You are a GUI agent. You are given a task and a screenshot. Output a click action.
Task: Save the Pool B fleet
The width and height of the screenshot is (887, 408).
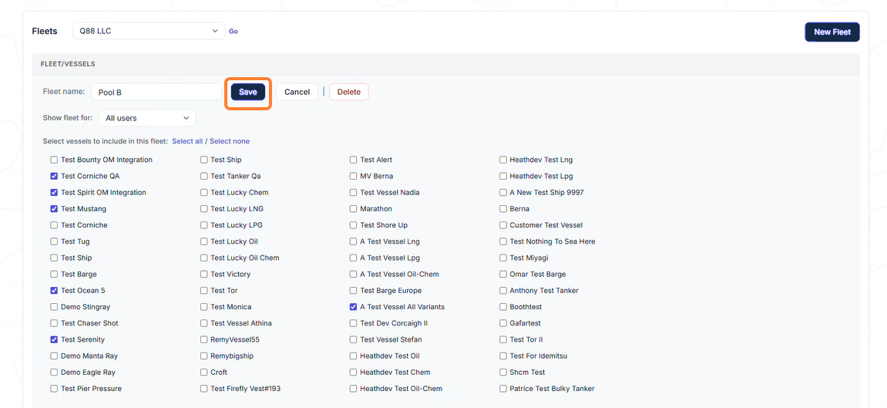pos(248,93)
